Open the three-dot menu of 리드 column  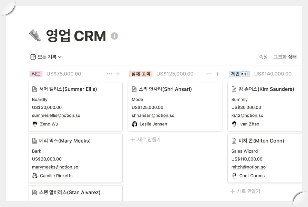(x=109, y=74)
